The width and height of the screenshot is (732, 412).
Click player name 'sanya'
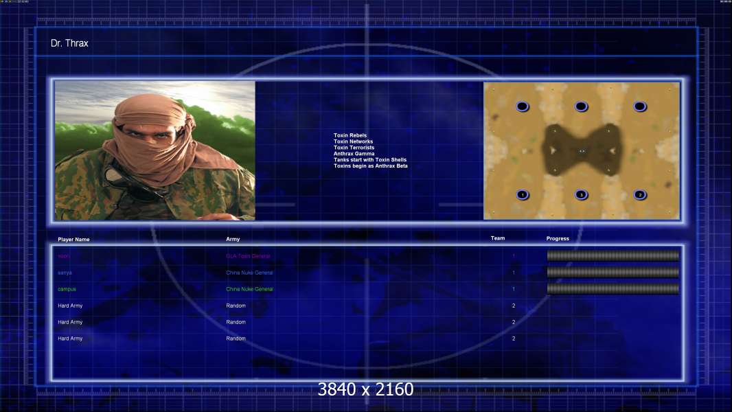pos(65,273)
